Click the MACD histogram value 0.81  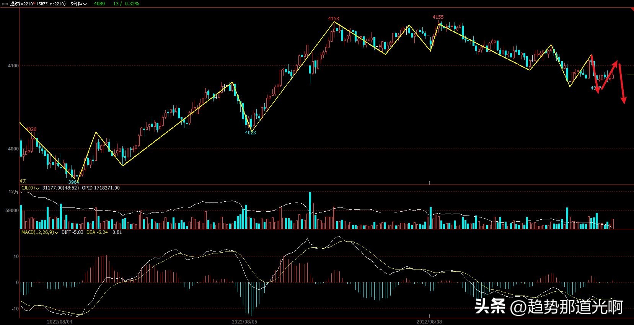(117, 232)
